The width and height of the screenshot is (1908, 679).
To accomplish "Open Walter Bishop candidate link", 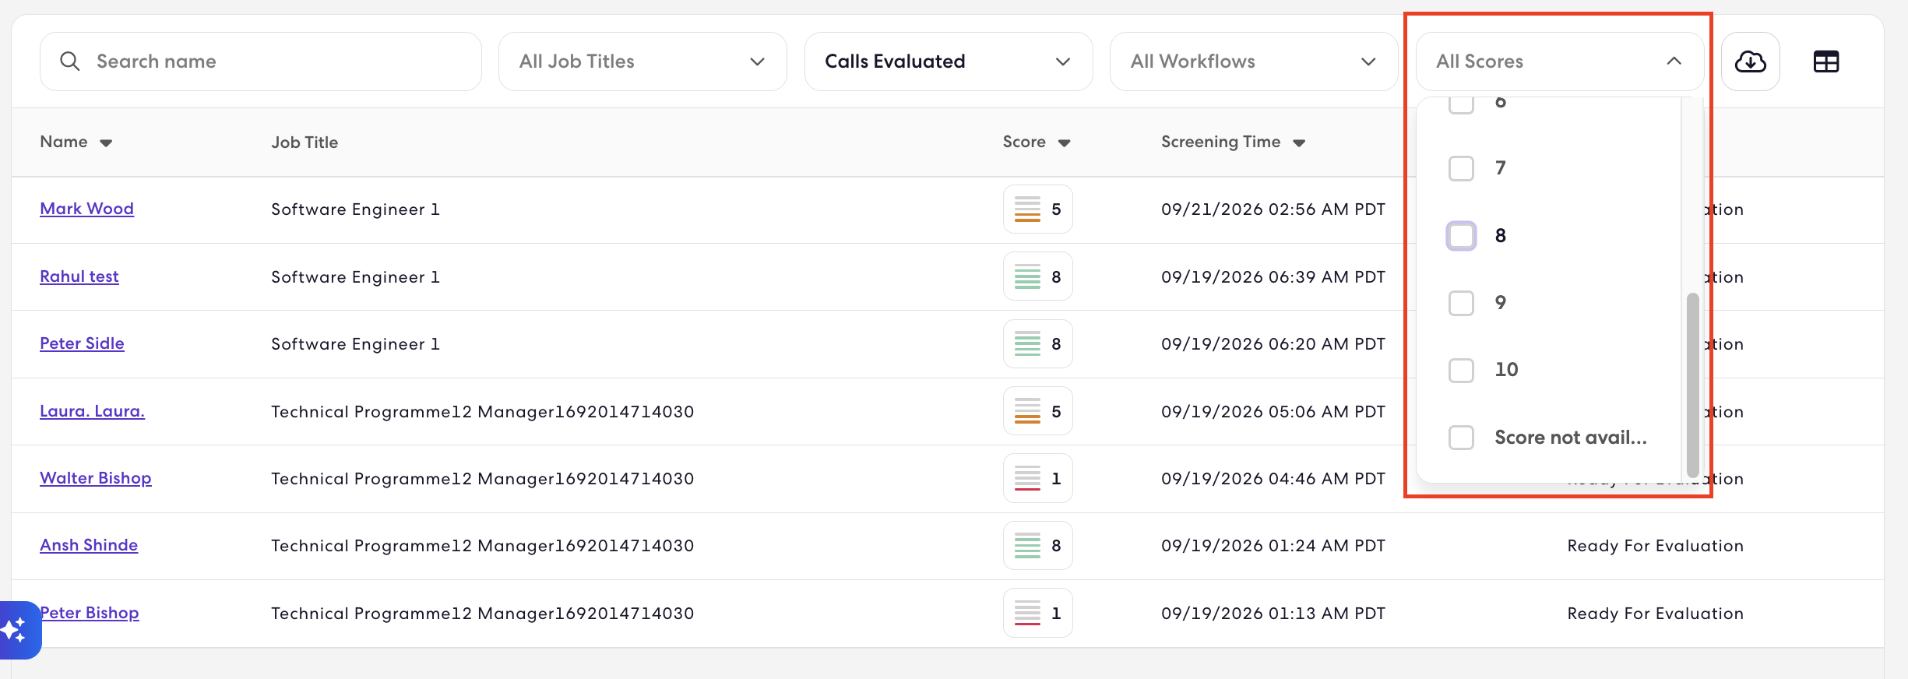I will point(96,478).
